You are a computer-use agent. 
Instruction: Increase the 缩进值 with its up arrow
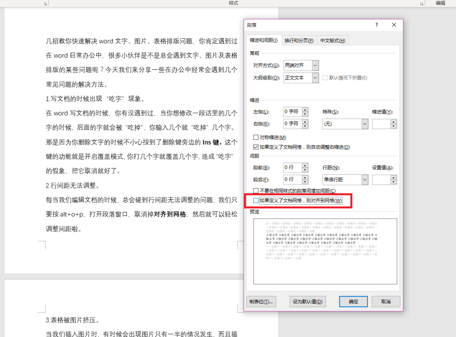click(x=394, y=122)
